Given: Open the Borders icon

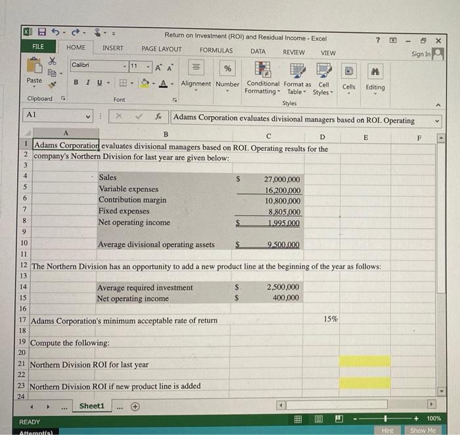Looking at the screenshot, I should (x=123, y=83).
